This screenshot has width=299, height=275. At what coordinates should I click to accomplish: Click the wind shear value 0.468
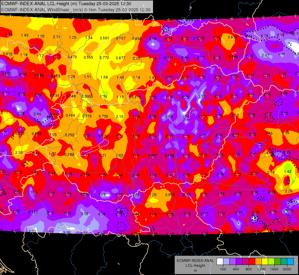70,116
